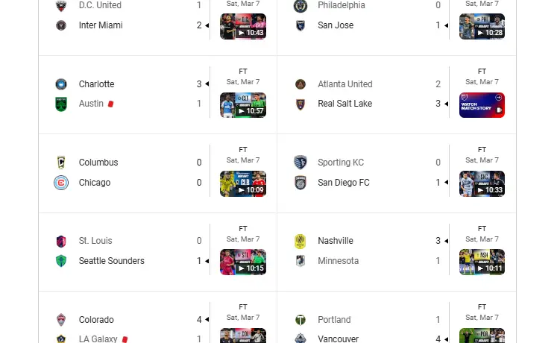Play Columbus vs Chicago highlights video
Viewport: 557px width, 343px height.
pyautogui.click(x=243, y=183)
